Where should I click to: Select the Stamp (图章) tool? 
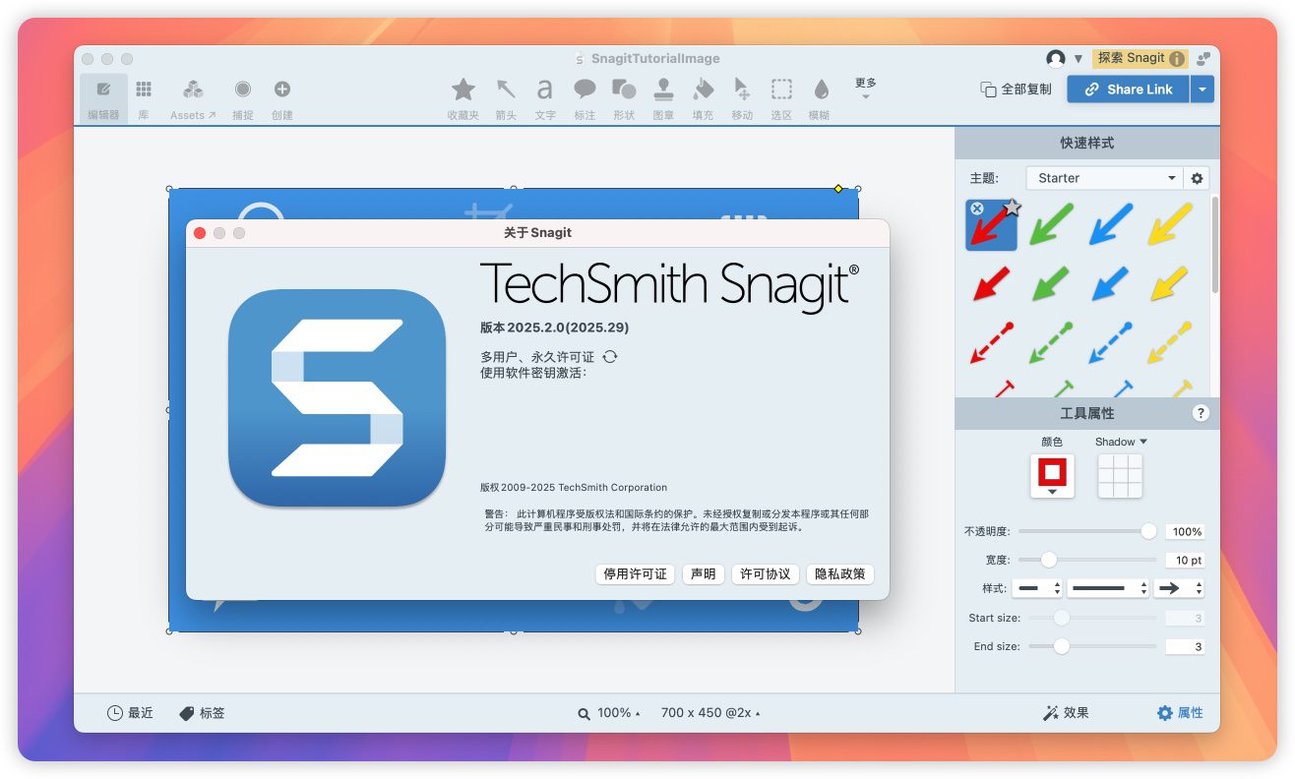663,98
